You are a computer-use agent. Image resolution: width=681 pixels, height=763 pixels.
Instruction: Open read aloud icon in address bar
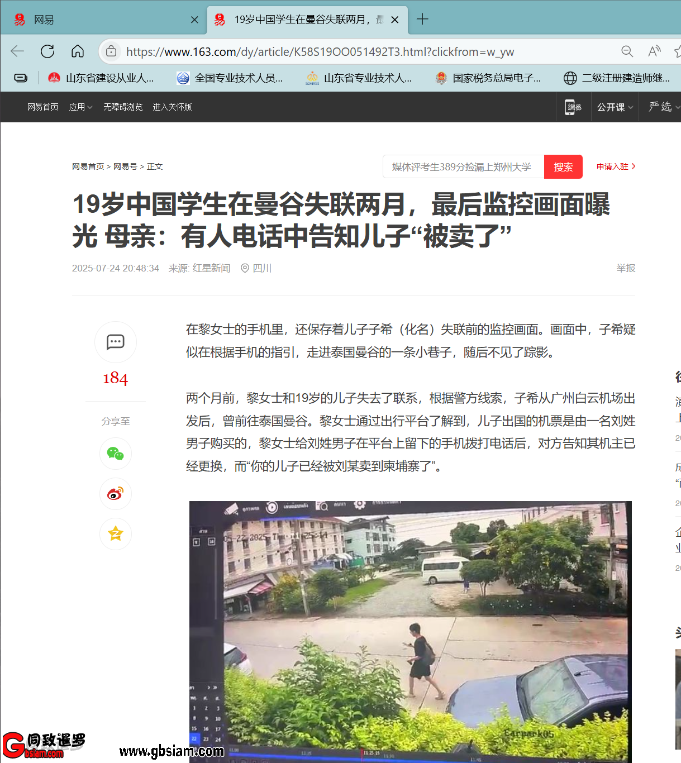654,51
